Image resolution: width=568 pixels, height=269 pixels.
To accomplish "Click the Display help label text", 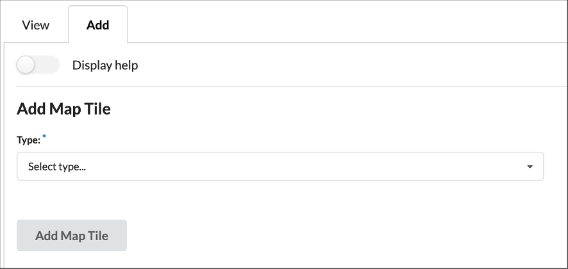I will pos(105,65).
